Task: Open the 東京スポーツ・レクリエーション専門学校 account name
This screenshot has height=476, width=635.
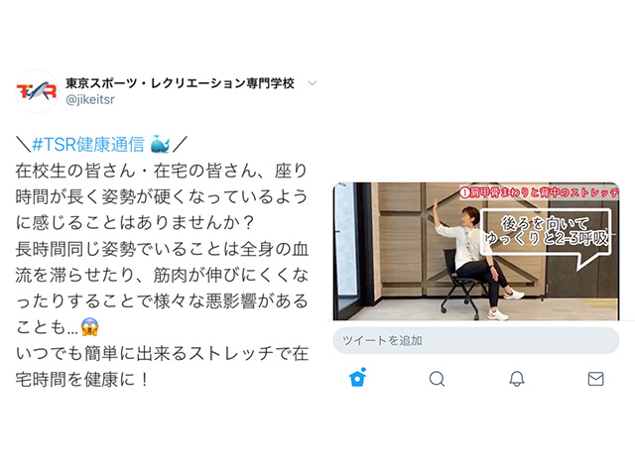Action: (180, 83)
